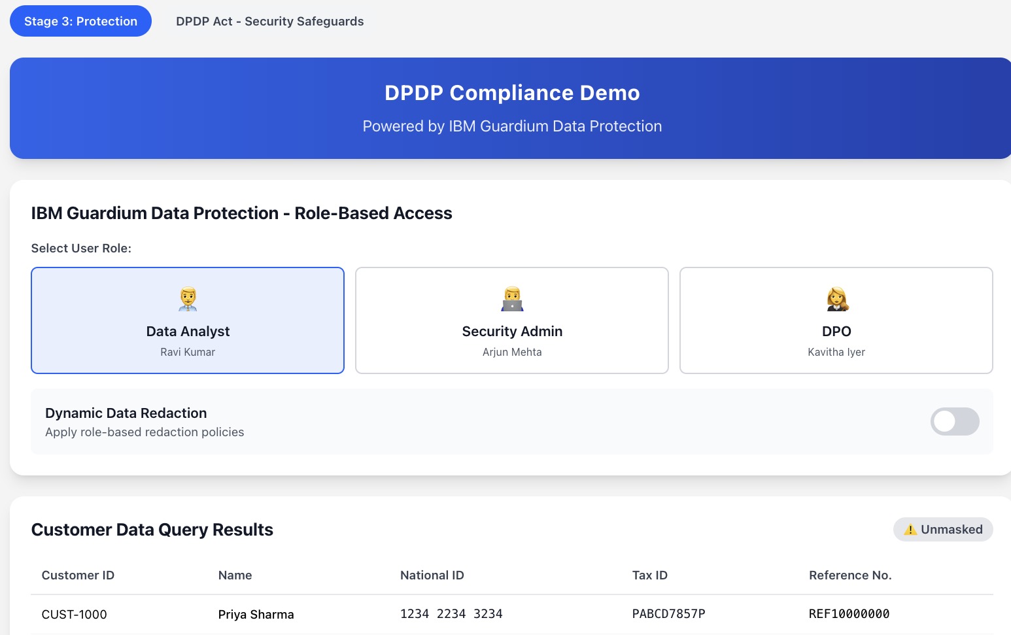Enable the Dynamic Data Redaction toggle

[955, 421]
